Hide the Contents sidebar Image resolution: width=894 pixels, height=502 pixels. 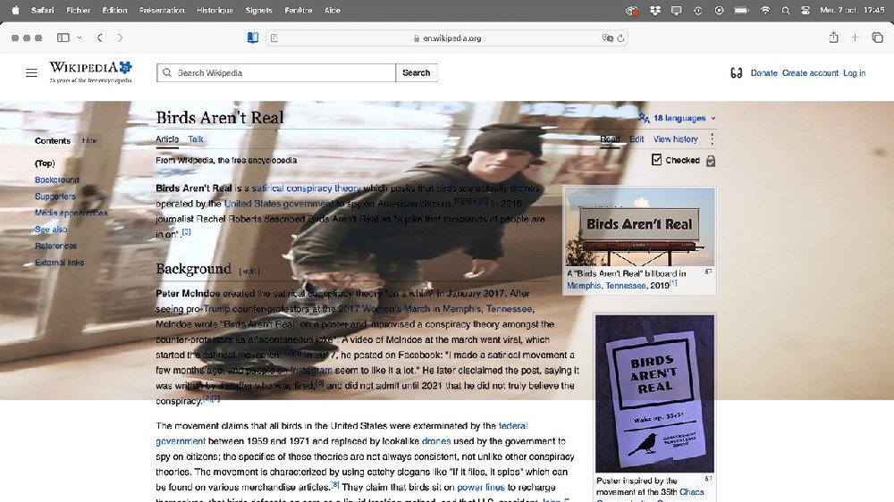[89, 141]
